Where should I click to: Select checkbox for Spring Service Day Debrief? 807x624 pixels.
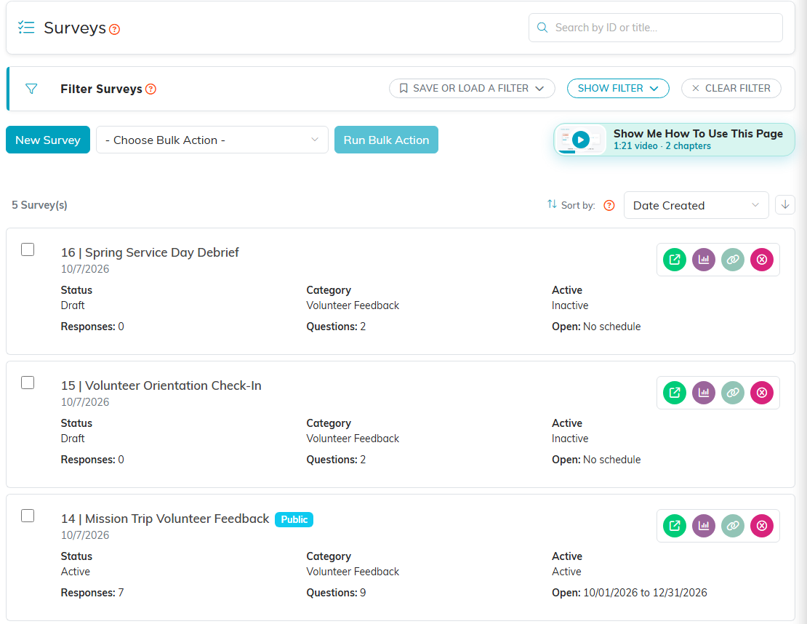28,249
